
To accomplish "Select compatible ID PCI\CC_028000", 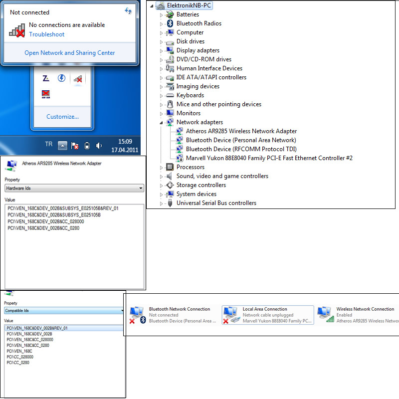I will pos(20,357).
